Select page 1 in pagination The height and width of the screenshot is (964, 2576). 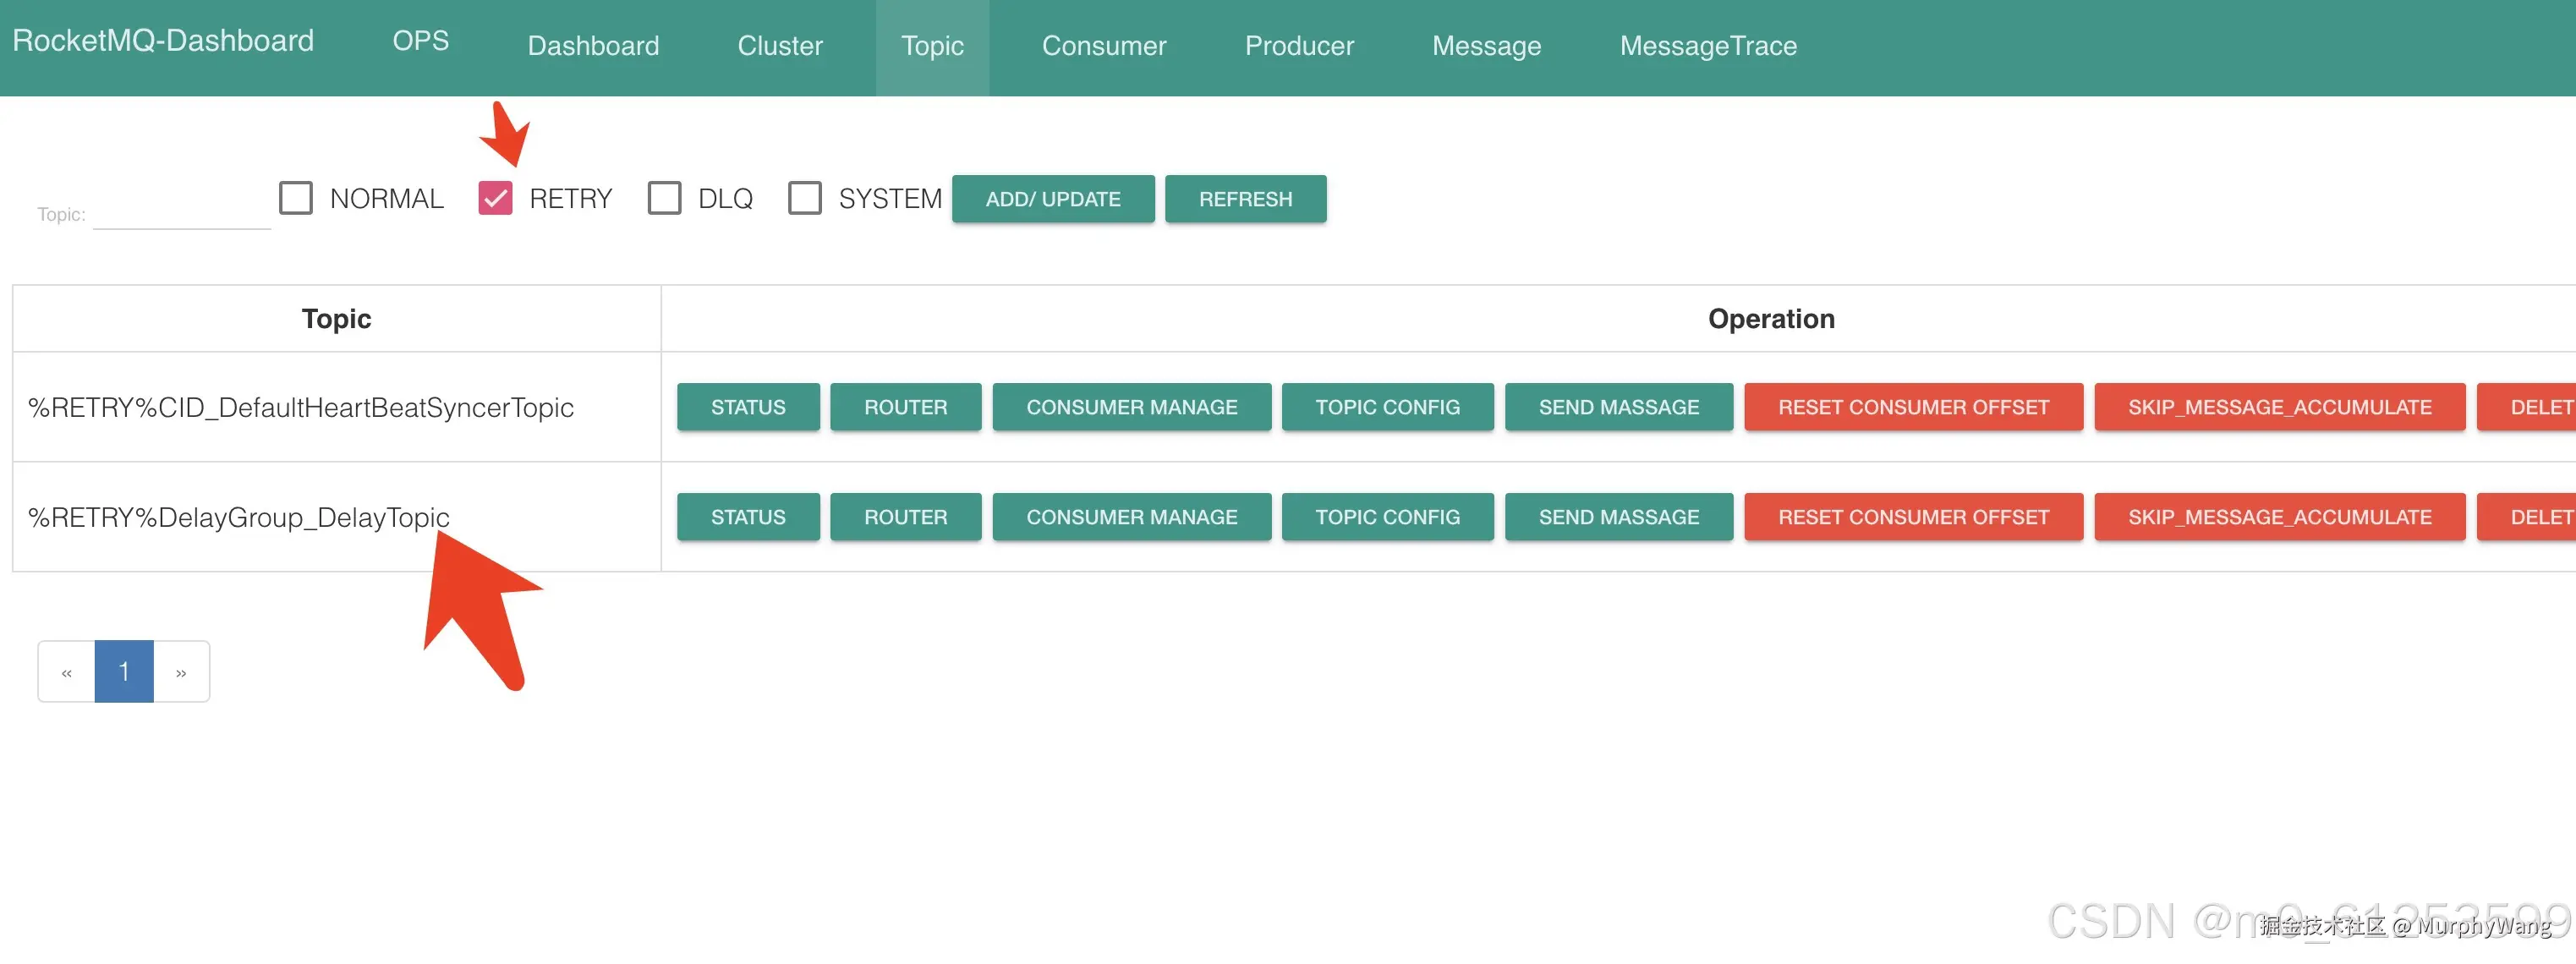point(124,672)
